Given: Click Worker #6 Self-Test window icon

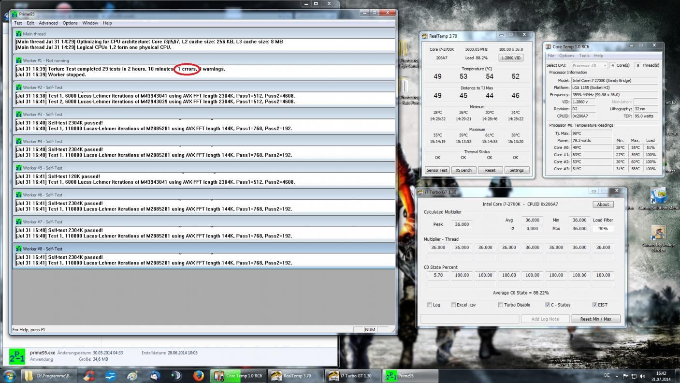Looking at the screenshot, I should tap(19, 195).
